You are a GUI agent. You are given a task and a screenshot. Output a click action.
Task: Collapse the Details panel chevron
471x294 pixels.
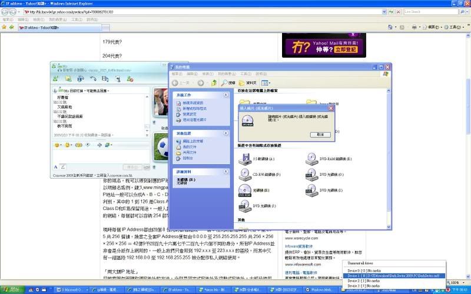click(225, 172)
